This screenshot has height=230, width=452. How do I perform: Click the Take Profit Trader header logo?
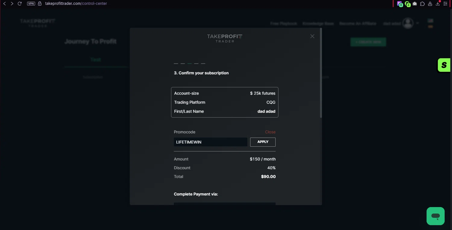click(x=38, y=23)
